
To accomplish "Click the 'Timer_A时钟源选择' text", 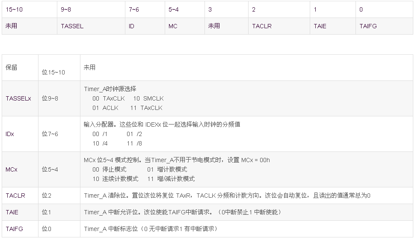I will (x=110, y=89).
